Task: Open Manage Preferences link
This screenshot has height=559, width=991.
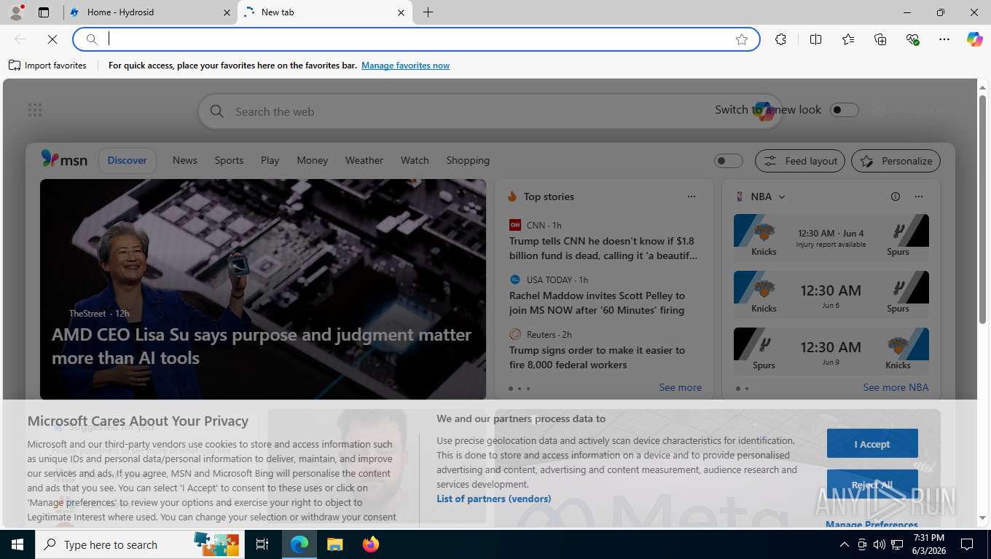Action: click(872, 525)
